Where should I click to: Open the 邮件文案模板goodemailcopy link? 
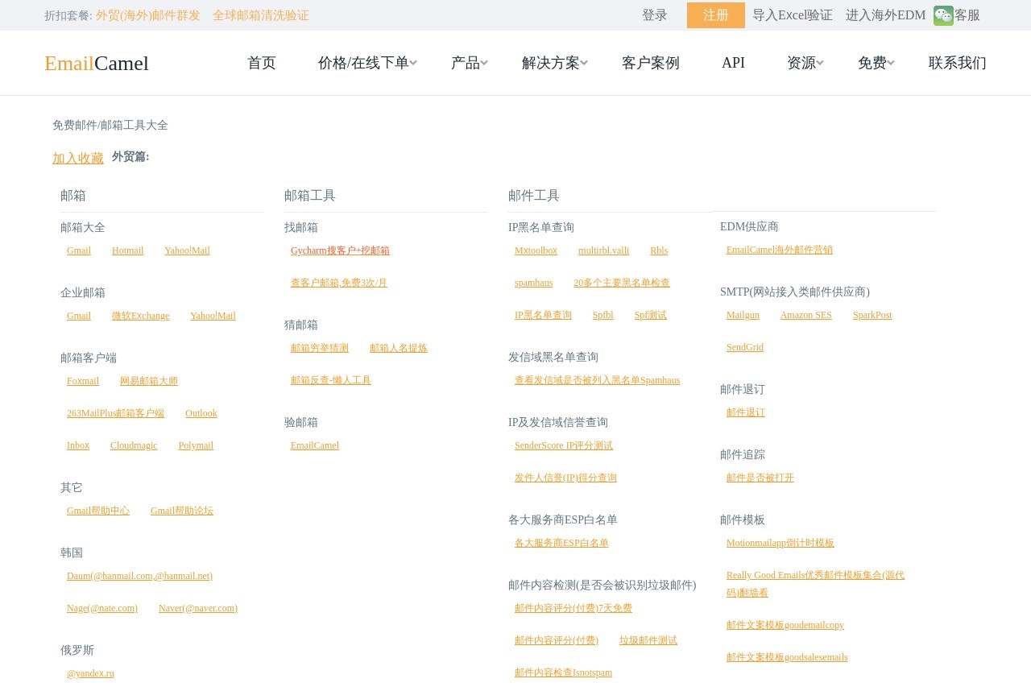(785, 625)
